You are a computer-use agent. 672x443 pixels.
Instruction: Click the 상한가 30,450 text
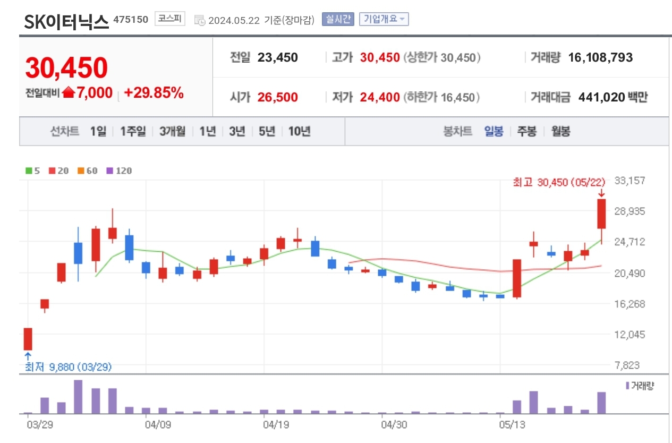(x=442, y=57)
